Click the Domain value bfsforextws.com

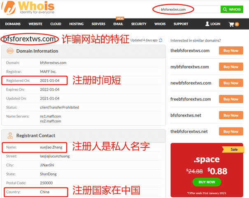(53, 63)
